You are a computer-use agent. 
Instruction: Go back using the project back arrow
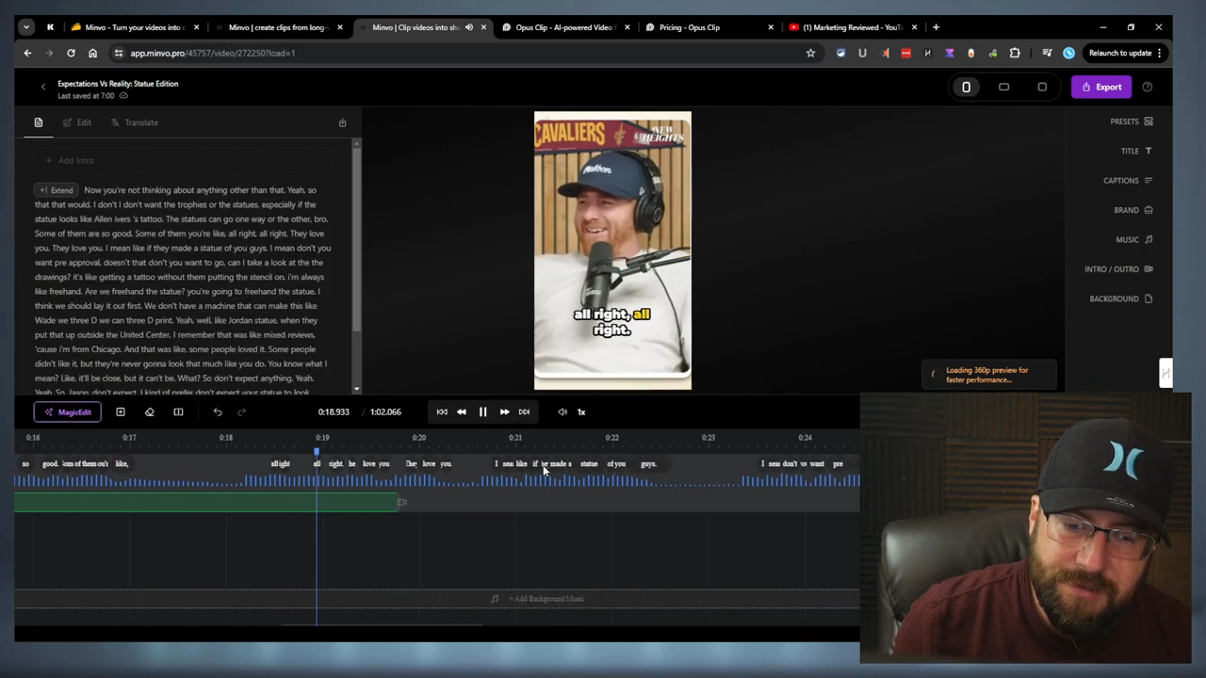coord(42,87)
